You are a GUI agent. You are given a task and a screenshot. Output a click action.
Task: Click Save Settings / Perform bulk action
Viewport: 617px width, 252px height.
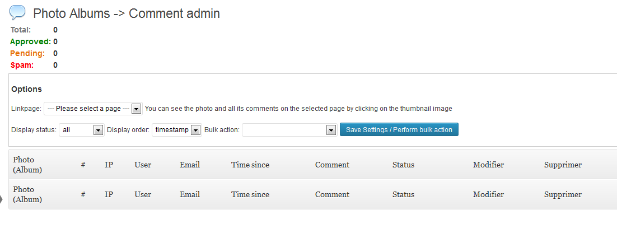tap(399, 129)
